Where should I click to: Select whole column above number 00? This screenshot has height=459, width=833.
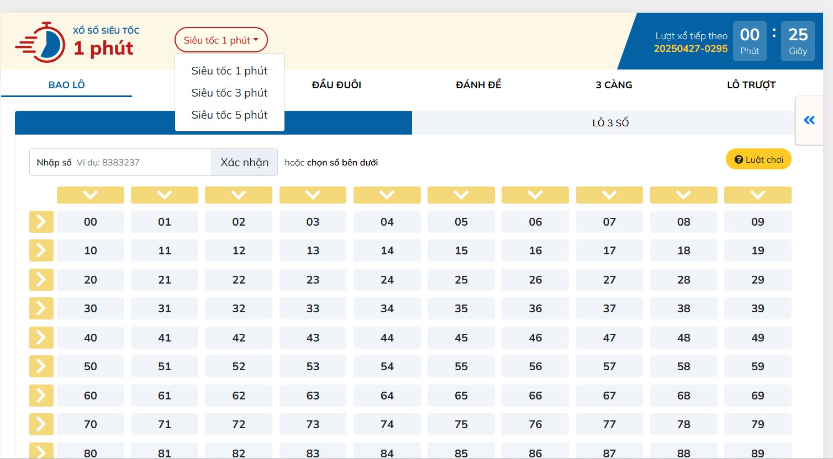[x=91, y=195]
